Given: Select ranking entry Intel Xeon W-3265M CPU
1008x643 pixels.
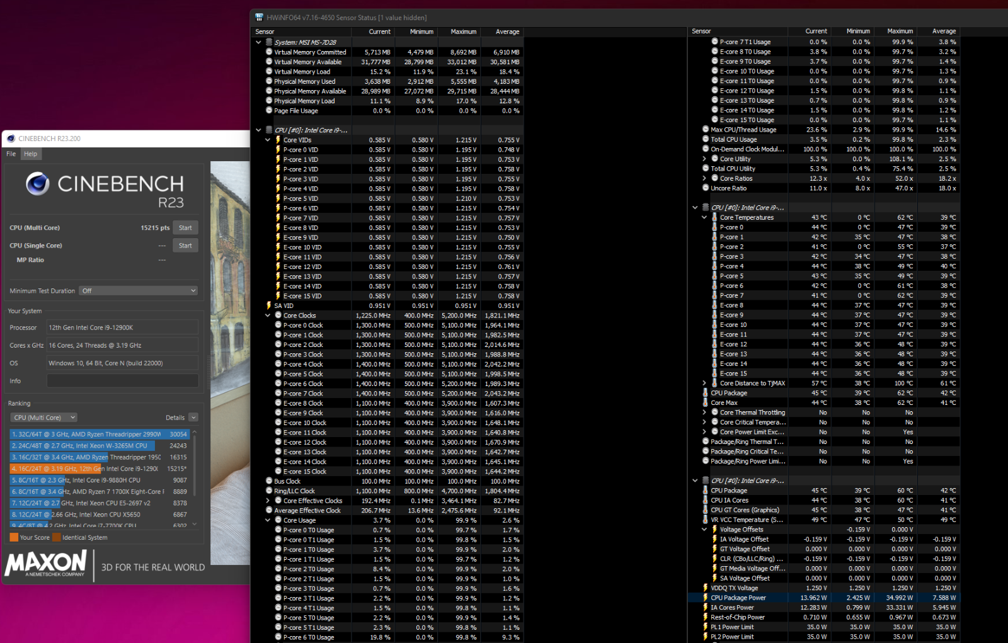Looking at the screenshot, I should coord(100,446).
